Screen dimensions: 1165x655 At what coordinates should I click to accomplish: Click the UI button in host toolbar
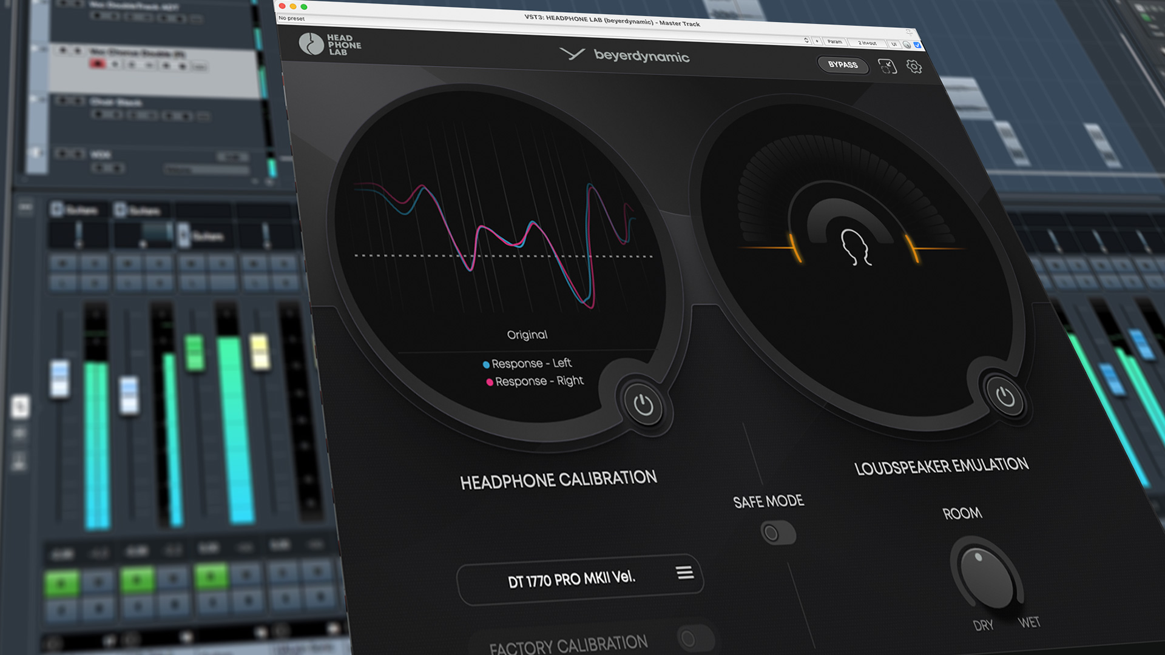point(894,44)
